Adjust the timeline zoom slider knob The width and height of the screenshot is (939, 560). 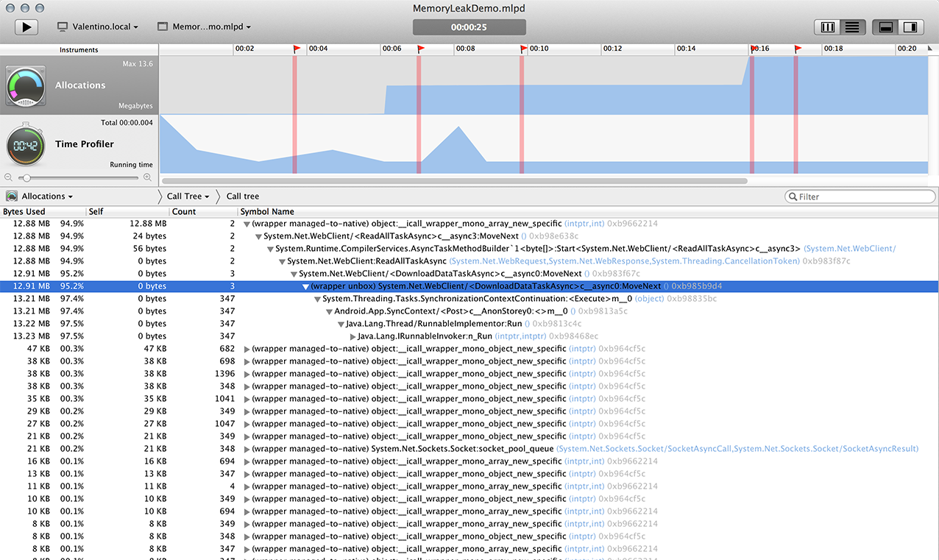(26, 178)
